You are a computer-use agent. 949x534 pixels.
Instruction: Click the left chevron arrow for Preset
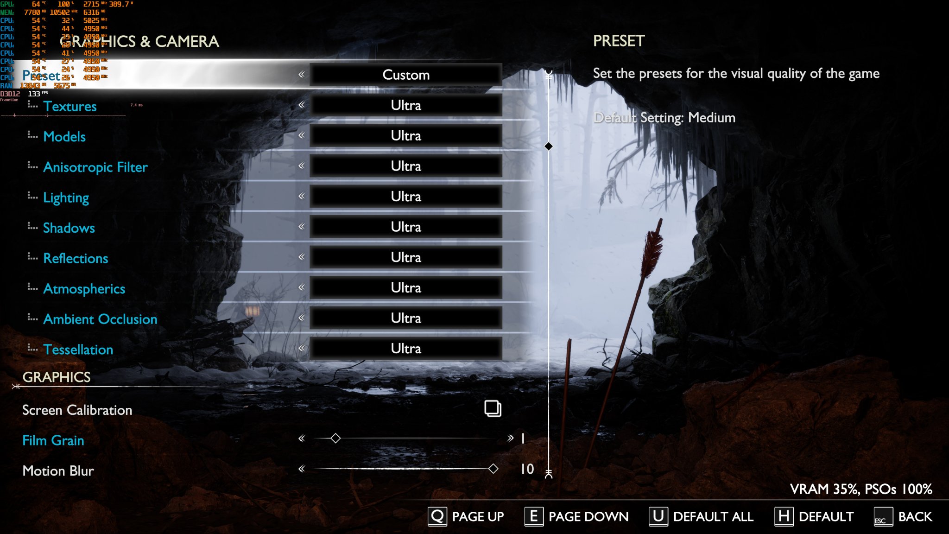pyautogui.click(x=301, y=75)
